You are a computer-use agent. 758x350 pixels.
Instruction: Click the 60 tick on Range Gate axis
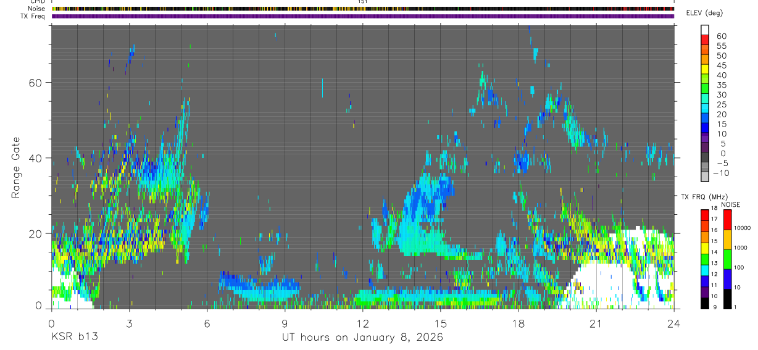coord(36,83)
